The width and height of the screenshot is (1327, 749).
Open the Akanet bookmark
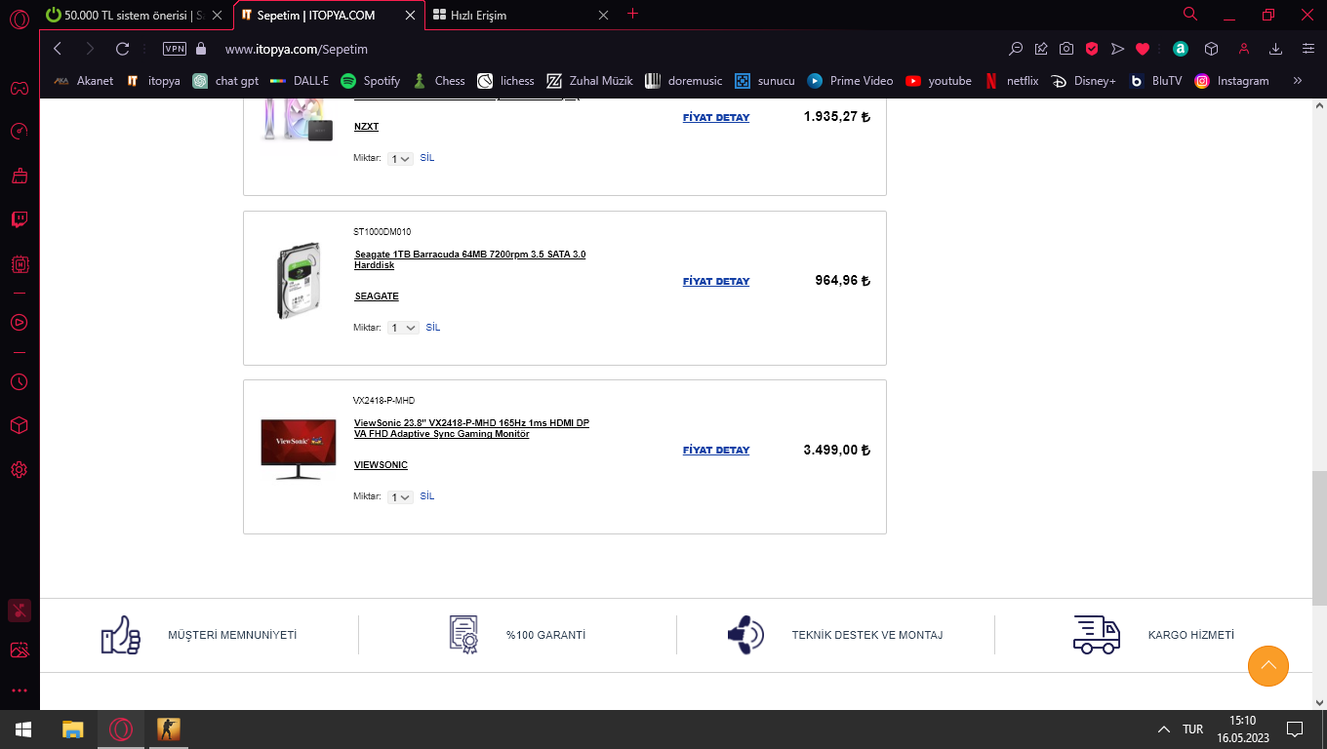pyautogui.click(x=83, y=81)
